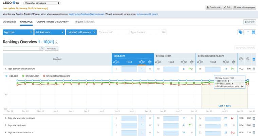Click View all campaigns button
Image resolution: width=258 pixels, height=136 pixels.
pos(244,7)
